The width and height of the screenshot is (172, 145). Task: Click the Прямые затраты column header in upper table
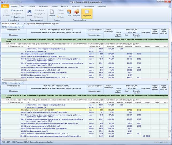[x=108, y=31]
